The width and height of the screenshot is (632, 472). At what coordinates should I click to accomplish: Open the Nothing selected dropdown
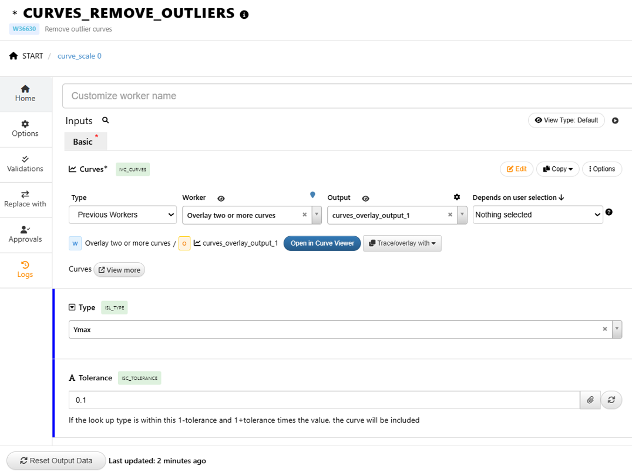tap(537, 215)
